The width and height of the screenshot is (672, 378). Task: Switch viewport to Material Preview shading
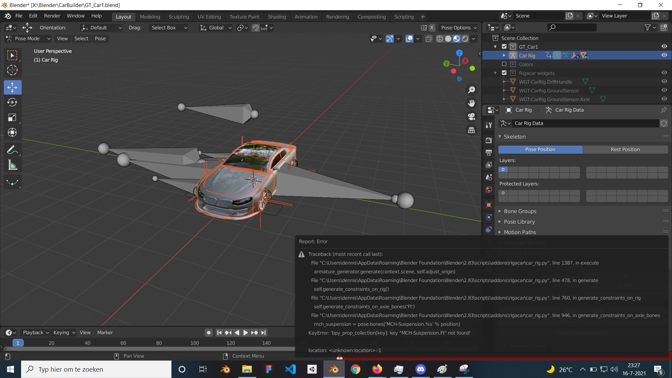tap(456, 39)
